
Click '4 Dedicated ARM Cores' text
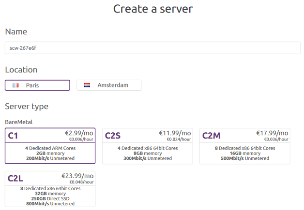point(50,148)
